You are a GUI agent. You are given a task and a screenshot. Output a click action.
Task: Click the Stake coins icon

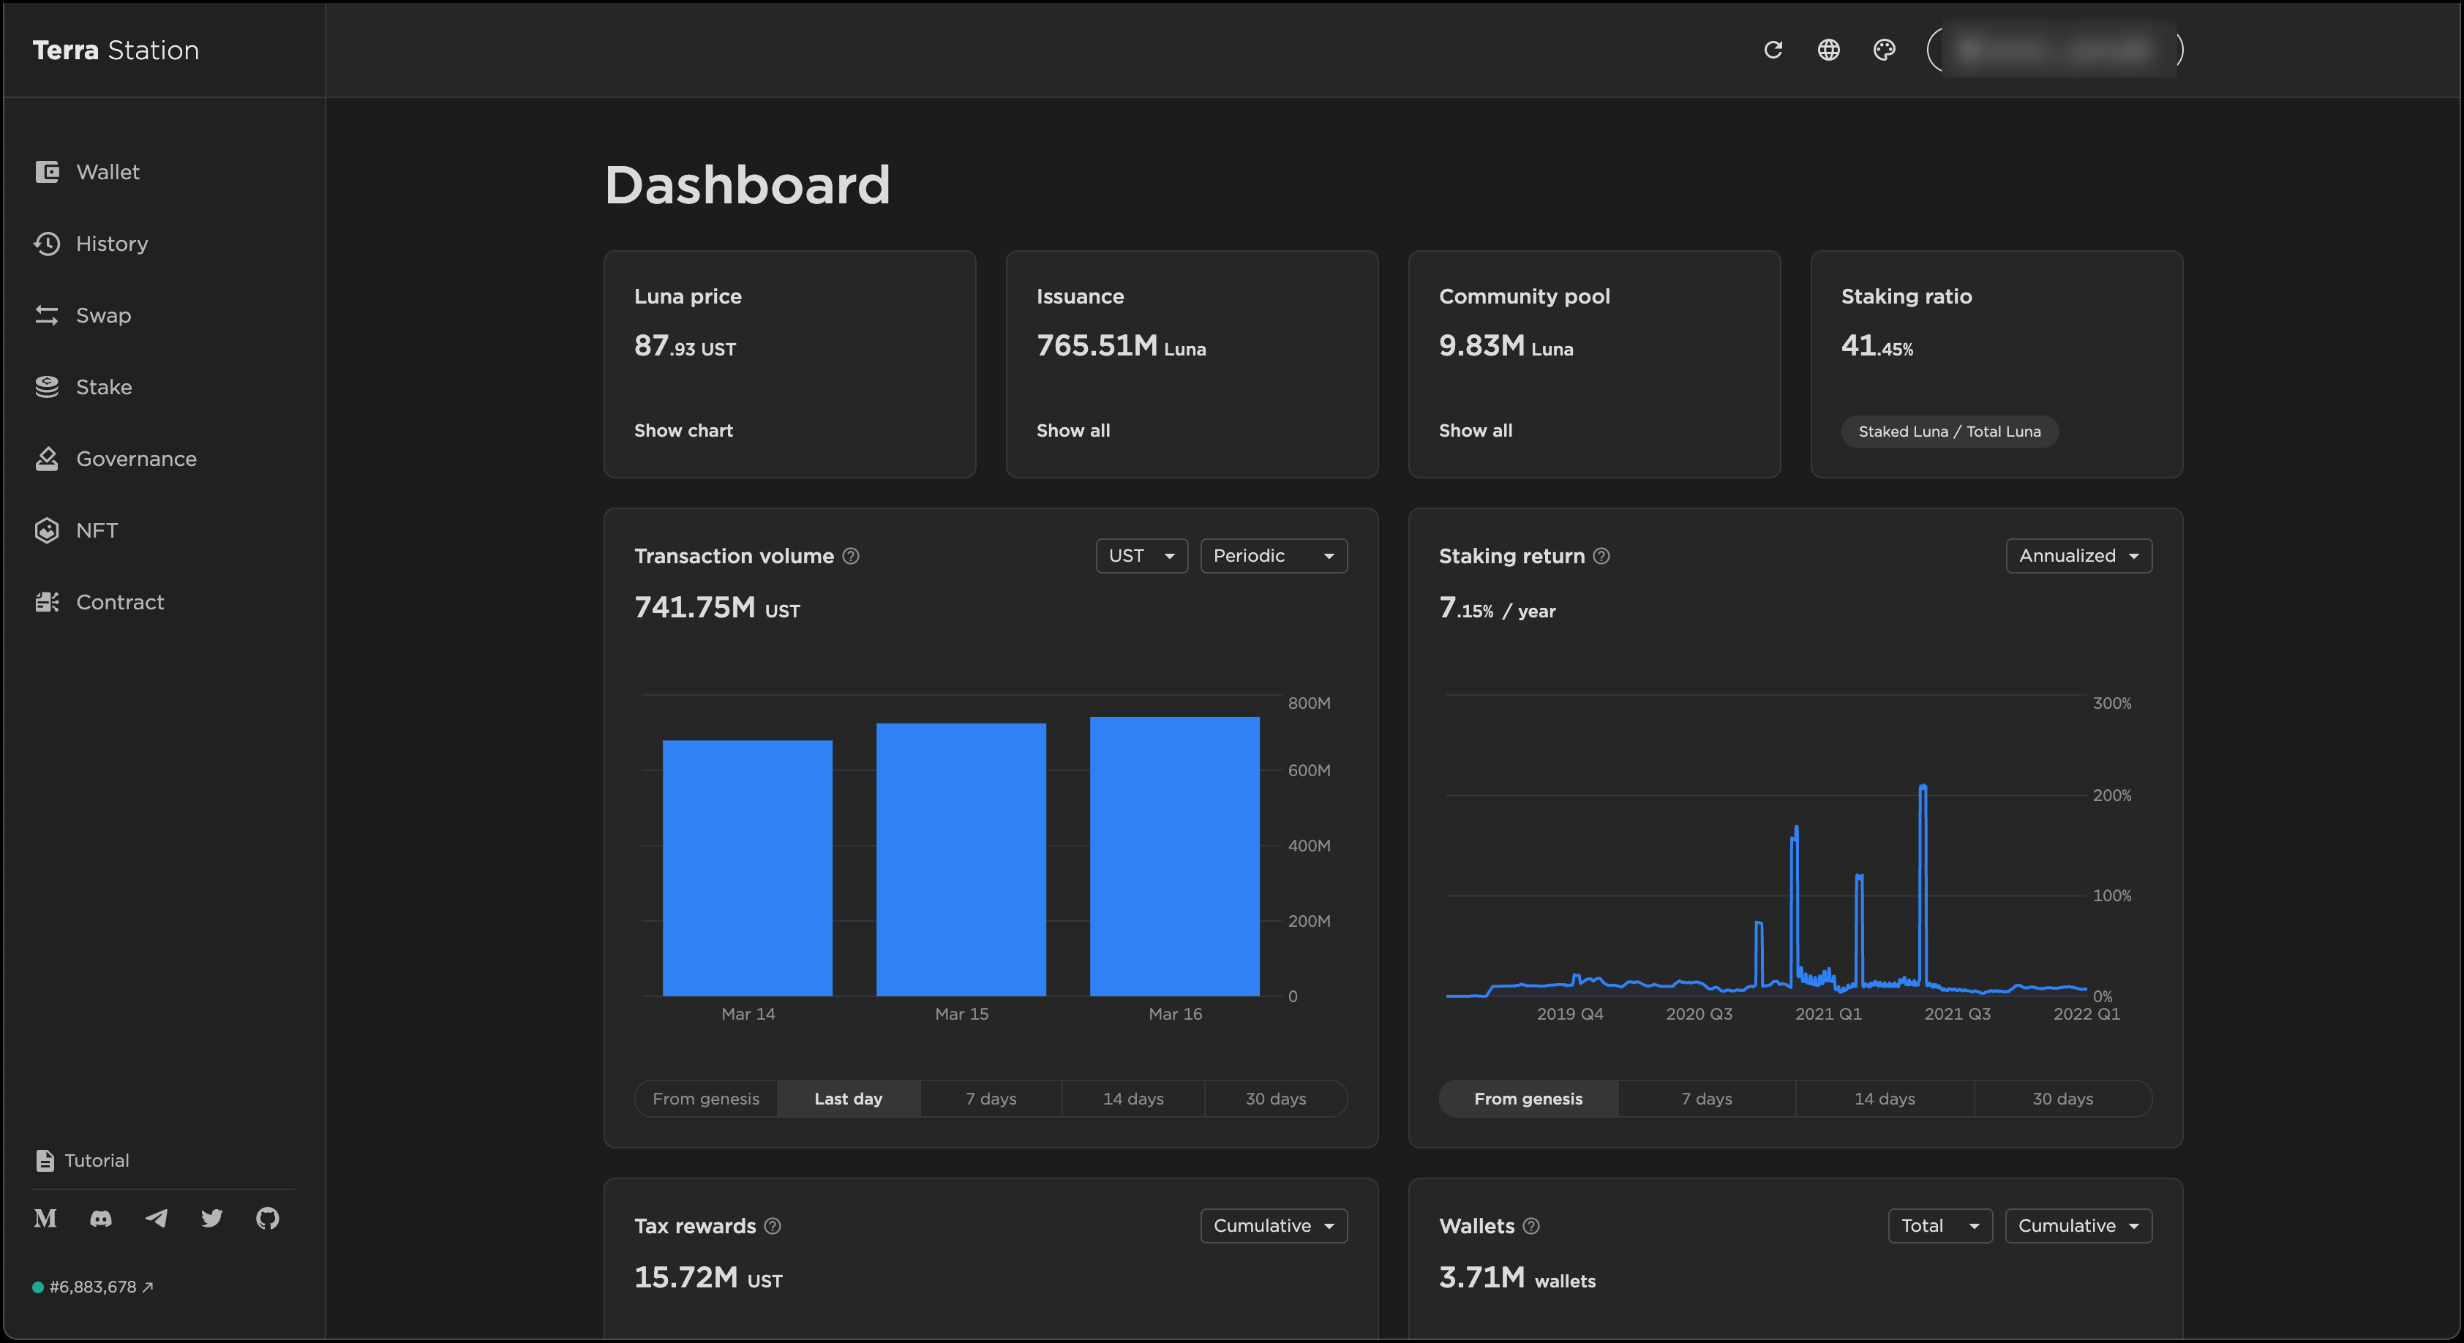[47, 386]
